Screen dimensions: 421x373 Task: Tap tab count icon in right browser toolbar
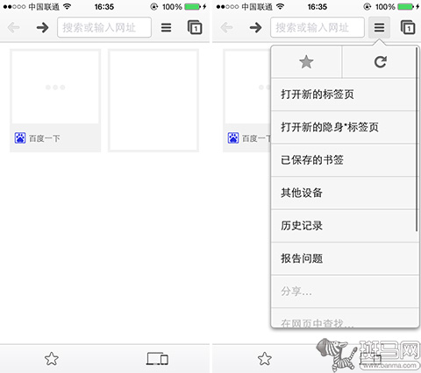(x=408, y=27)
